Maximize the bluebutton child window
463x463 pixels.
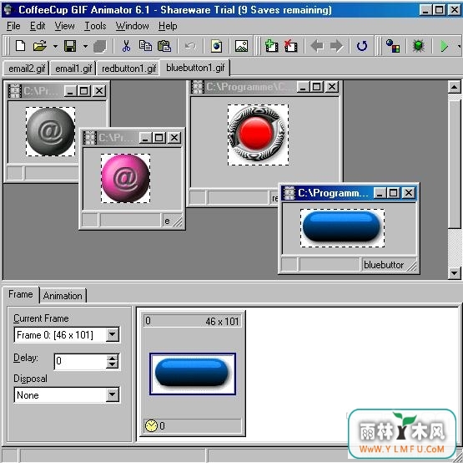coord(393,193)
